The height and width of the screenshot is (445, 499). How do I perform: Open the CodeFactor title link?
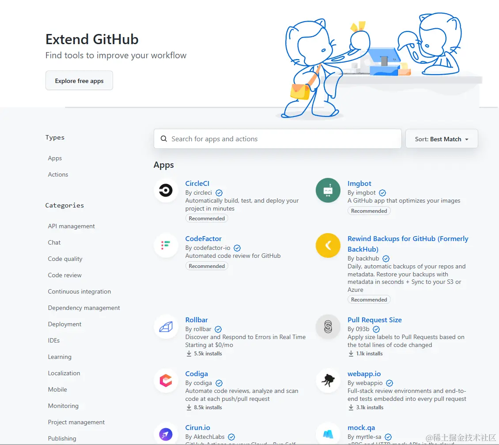coord(204,238)
